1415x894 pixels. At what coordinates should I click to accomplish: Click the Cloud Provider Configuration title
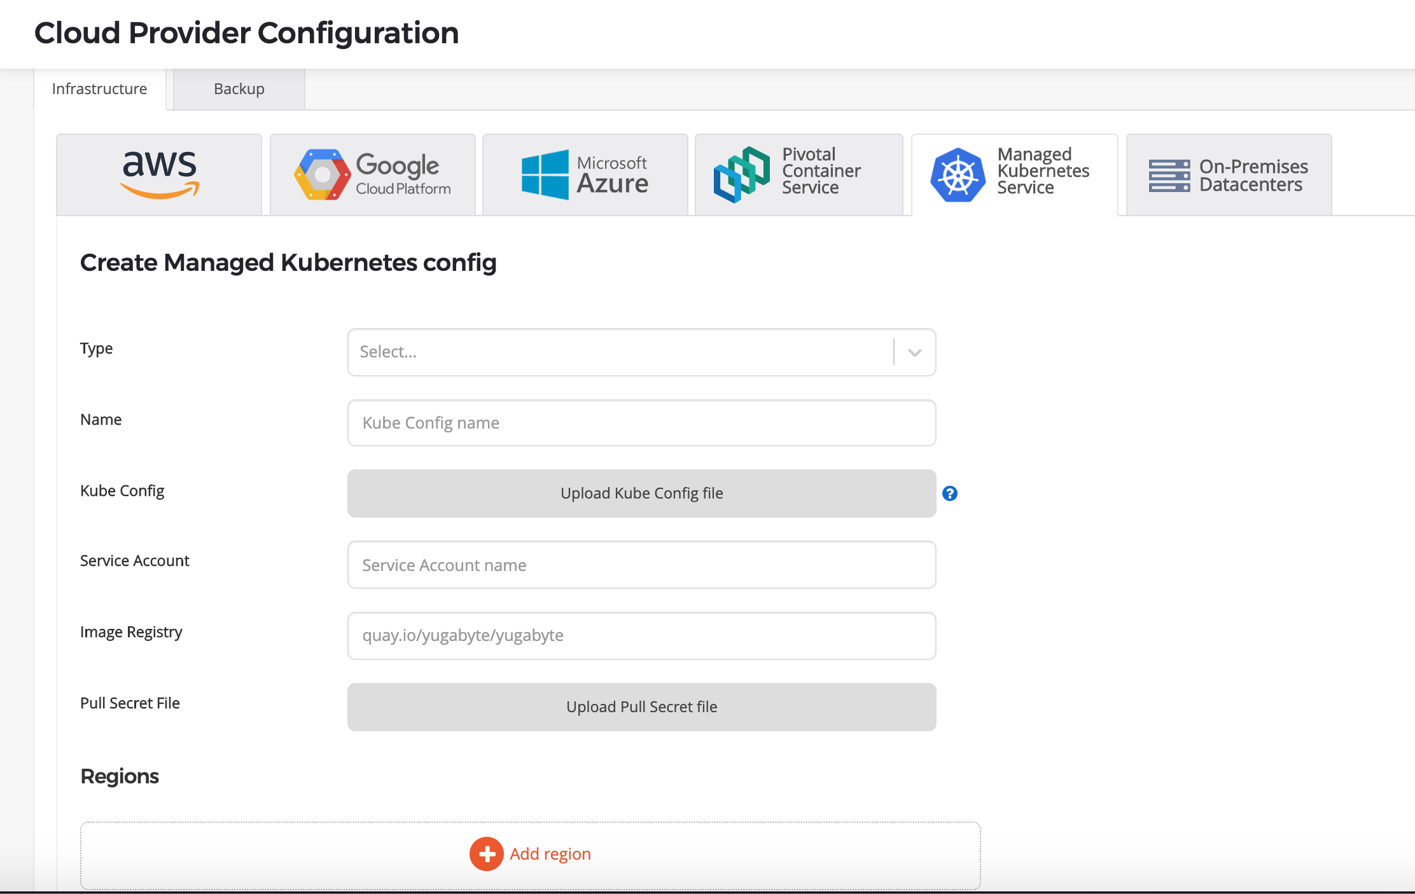tap(247, 33)
